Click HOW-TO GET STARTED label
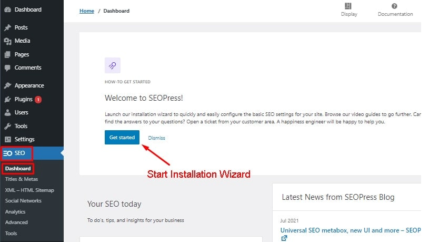This screenshot has height=242, width=439. tap(127, 82)
